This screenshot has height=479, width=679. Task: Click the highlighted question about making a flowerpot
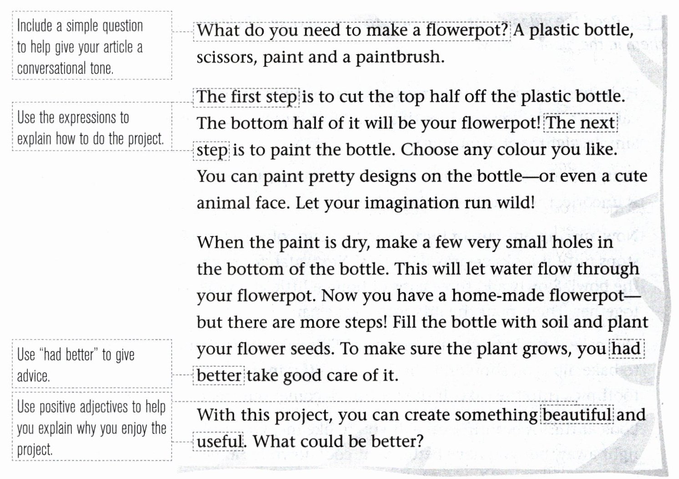coord(352,30)
